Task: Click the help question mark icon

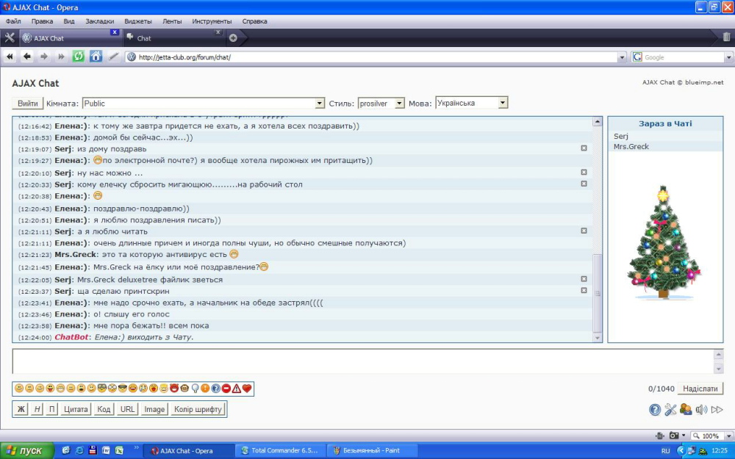Action: 655,410
